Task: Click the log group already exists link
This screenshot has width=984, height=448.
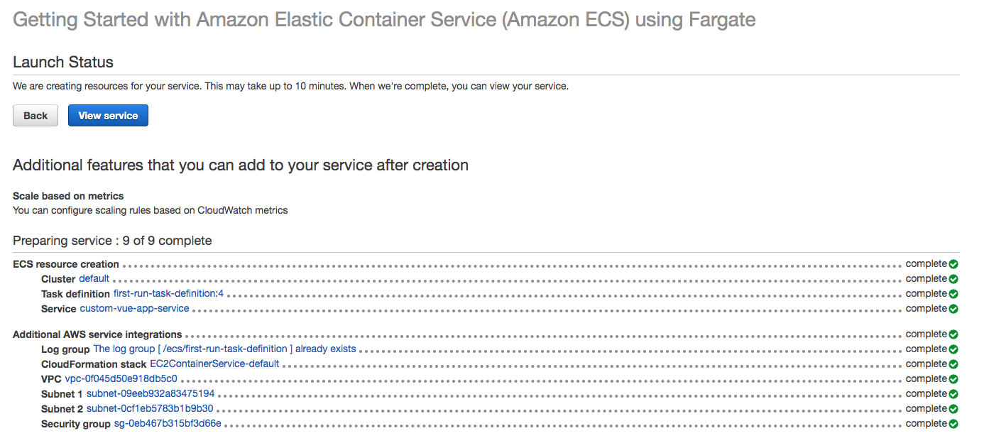Action: point(224,349)
